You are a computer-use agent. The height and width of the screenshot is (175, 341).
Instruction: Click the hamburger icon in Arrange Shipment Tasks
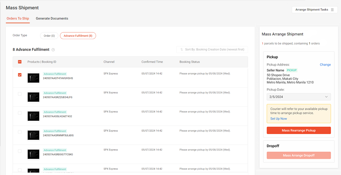click(x=332, y=9)
